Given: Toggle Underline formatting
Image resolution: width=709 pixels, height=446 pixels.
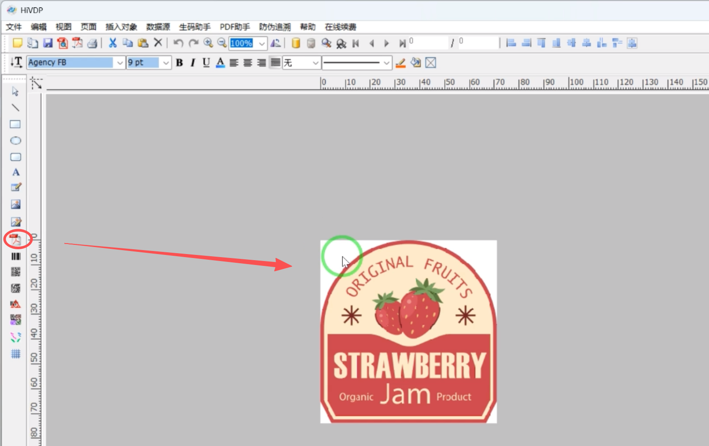Looking at the screenshot, I should click(x=206, y=63).
